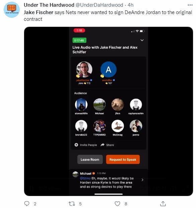Click the Request to Speak button
This screenshot has width=196, height=208.
(123, 159)
